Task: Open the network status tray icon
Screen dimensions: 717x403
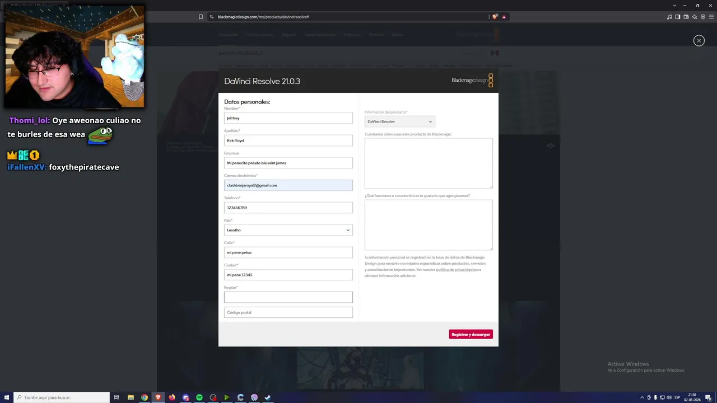Action: (662, 397)
